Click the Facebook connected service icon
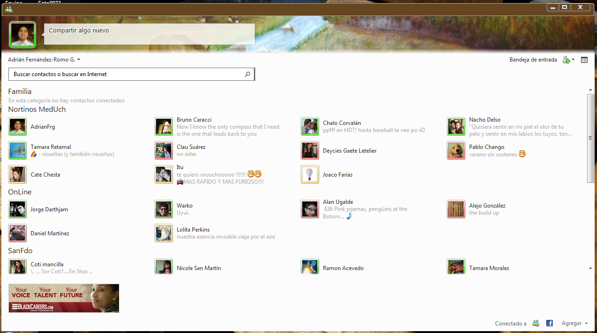The height and width of the screenshot is (333, 597). (549, 324)
